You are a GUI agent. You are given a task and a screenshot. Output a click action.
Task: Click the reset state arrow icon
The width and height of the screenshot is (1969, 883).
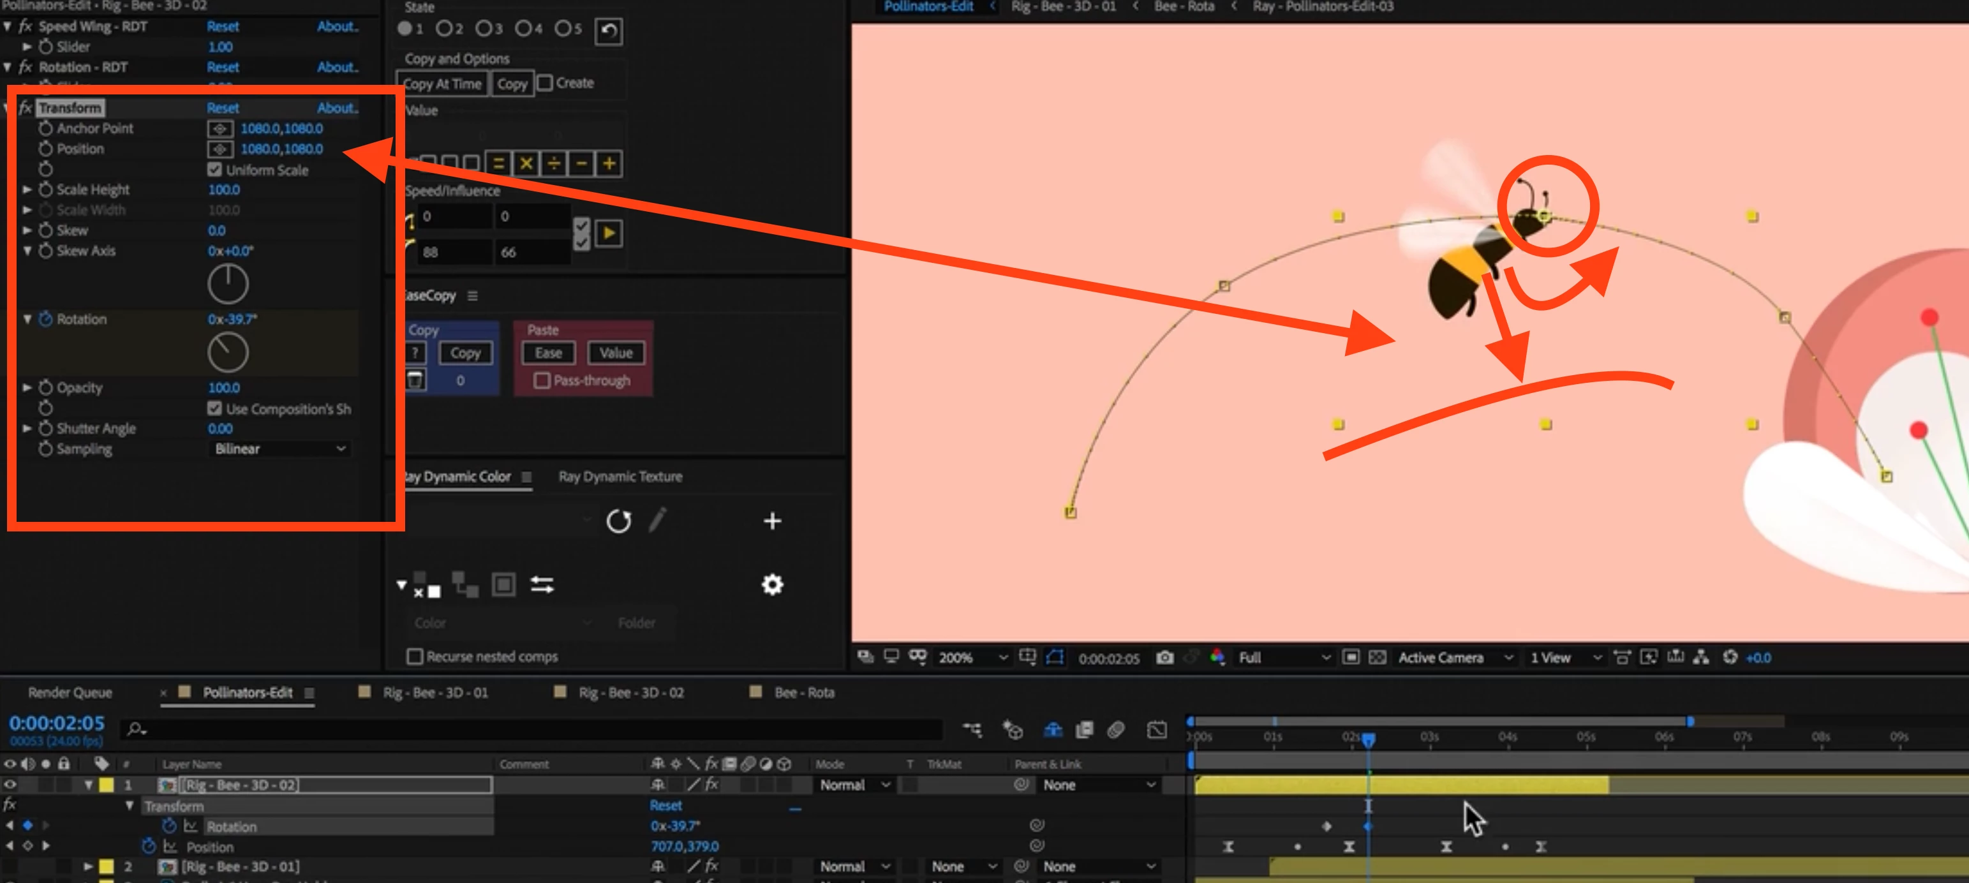coord(609,31)
